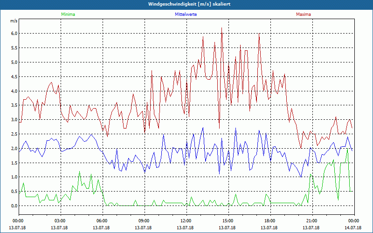373x233 pixels.
Task: Click the highest peak of the red Maxima curve
Action: (222, 28)
